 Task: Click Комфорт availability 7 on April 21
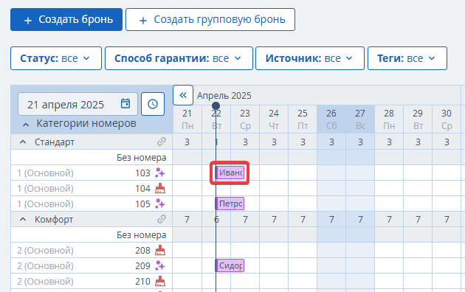(187, 220)
